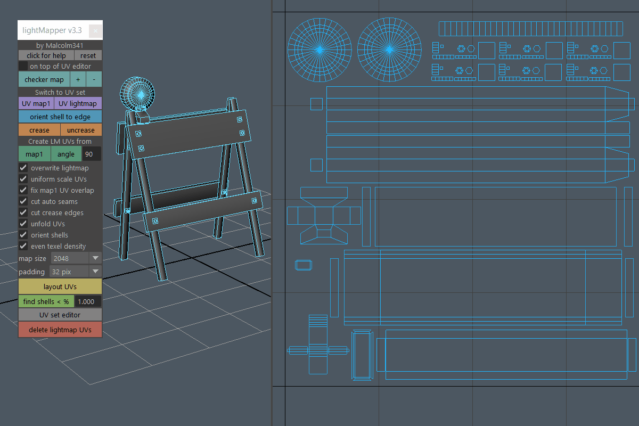Click the angle value input field
Image resolution: width=639 pixels, height=426 pixels.
click(92, 154)
